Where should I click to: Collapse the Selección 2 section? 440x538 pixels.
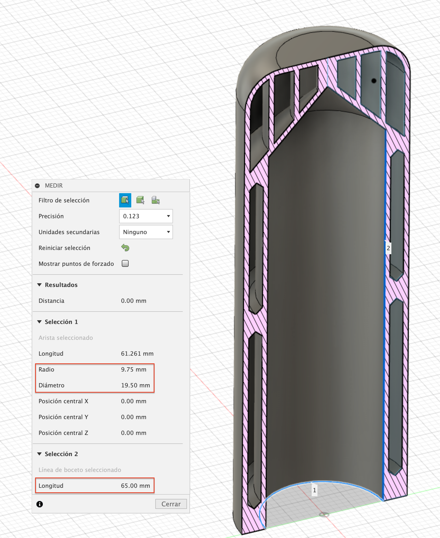[x=39, y=454]
